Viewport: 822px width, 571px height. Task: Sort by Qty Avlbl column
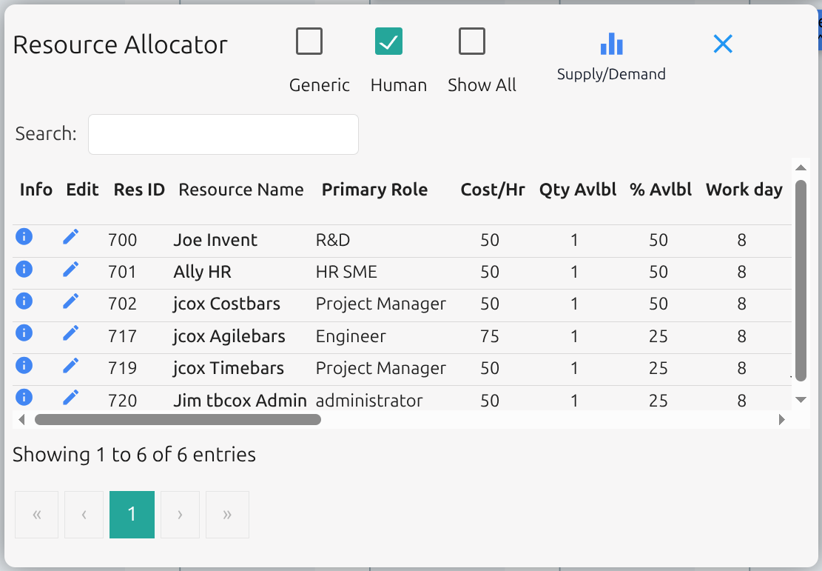578,190
